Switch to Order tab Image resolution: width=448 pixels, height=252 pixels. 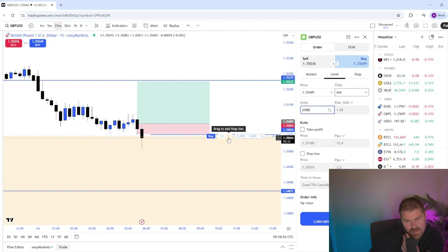click(x=317, y=47)
